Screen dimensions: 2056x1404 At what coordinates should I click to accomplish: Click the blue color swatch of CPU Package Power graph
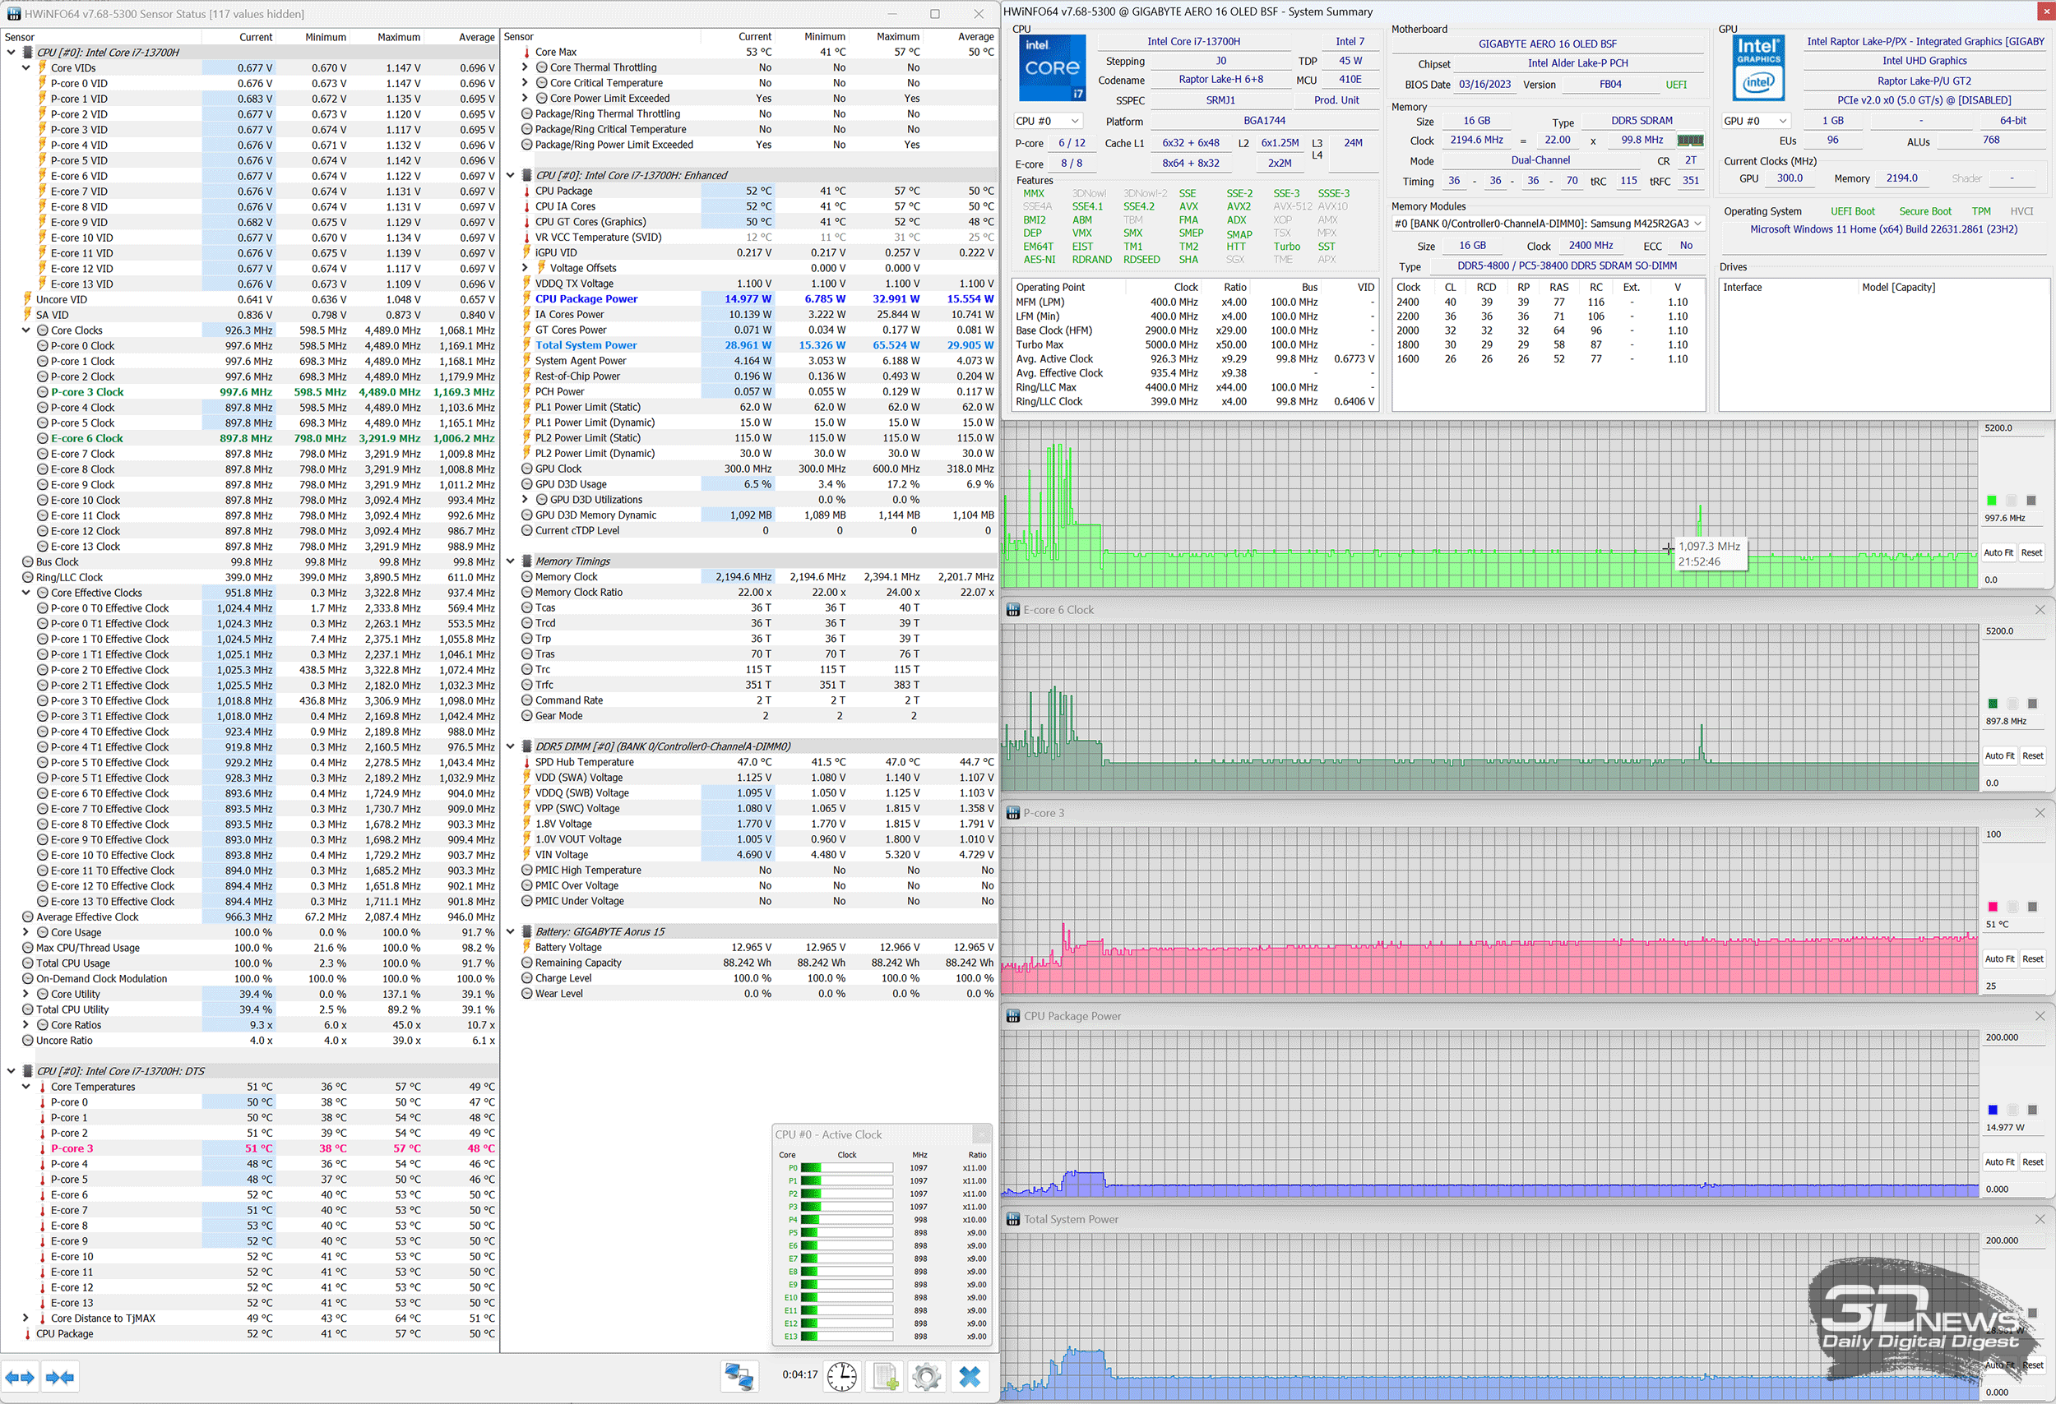1993,1111
